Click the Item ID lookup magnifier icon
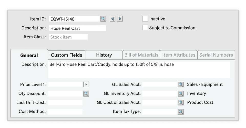This screenshot has height=128, width=246. point(103,19)
